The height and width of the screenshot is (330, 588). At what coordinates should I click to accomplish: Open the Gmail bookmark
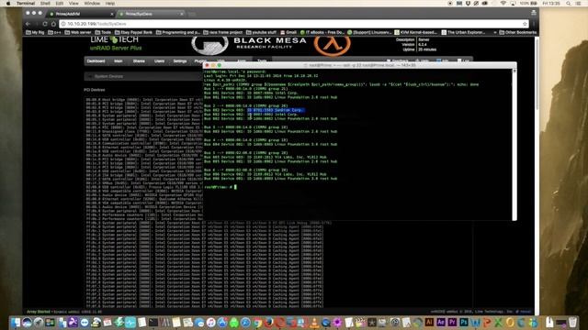[288, 33]
